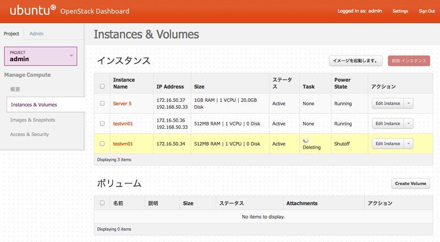Expand actions dropdown for testvm01 172.16.50.36

(x=409, y=124)
